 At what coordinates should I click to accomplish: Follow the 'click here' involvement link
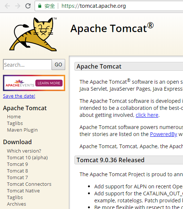(147, 115)
